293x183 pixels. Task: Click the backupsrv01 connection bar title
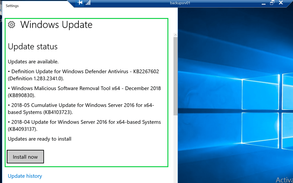click(180, 3)
